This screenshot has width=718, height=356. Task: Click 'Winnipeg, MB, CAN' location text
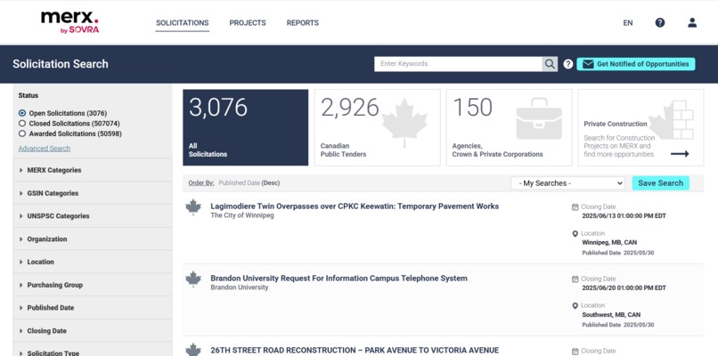tap(609, 242)
